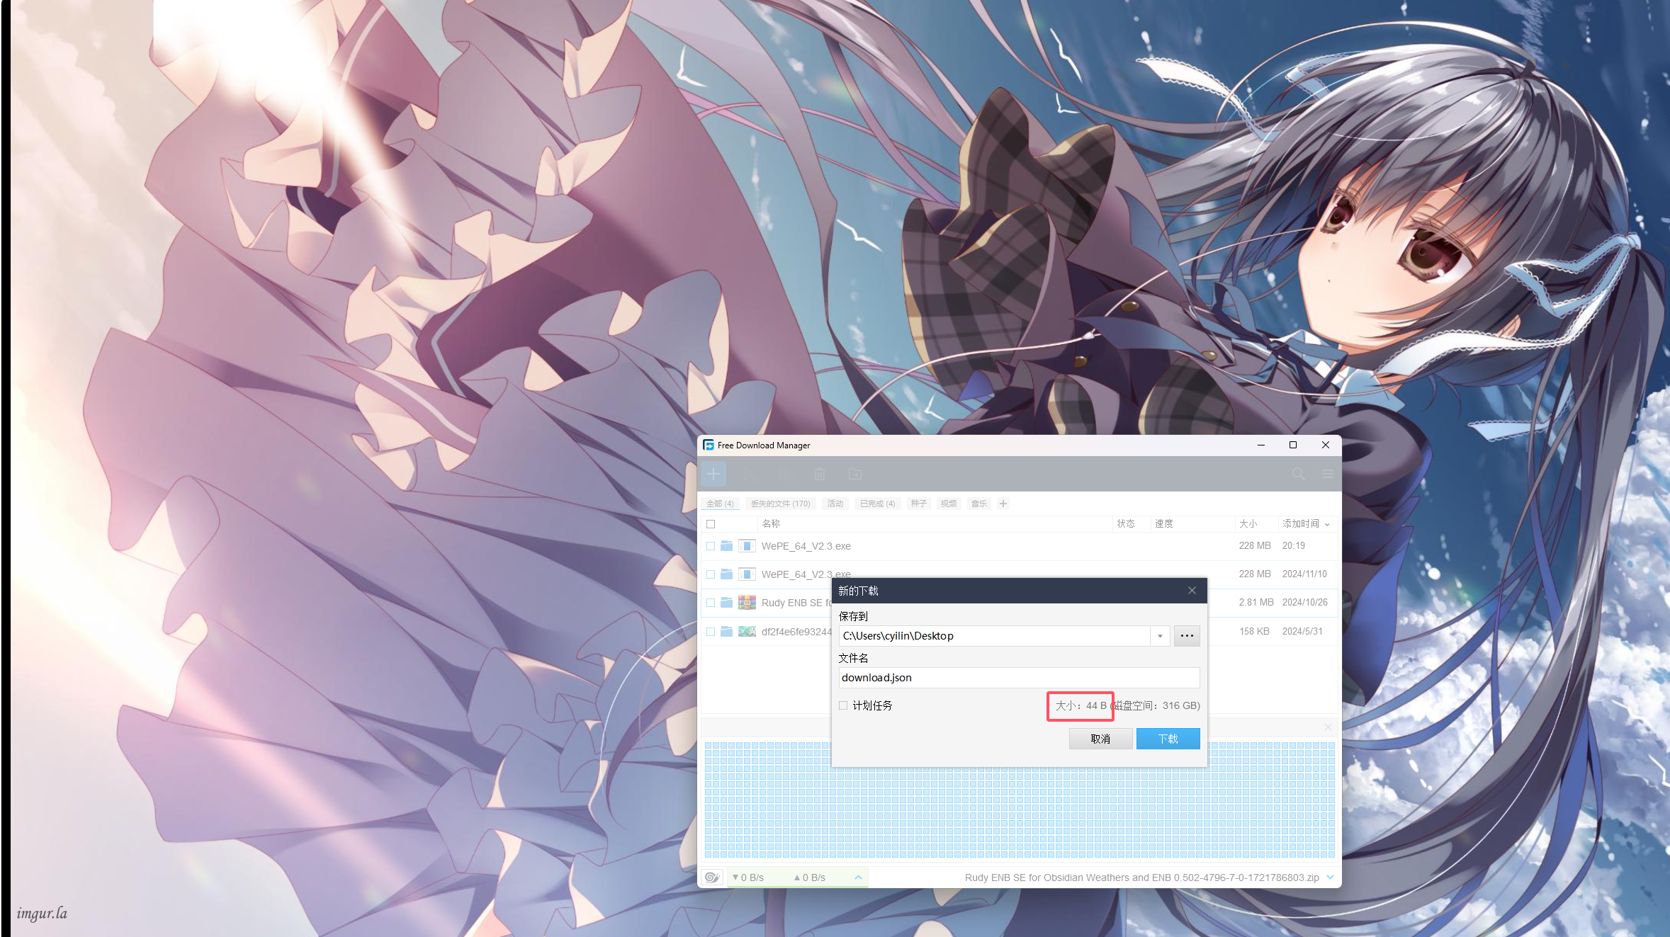The image size is (1670, 937).
Task: Browse folder with the ... button
Action: pos(1187,636)
